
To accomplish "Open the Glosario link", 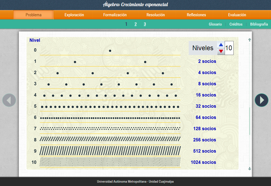I will click(215, 24).
